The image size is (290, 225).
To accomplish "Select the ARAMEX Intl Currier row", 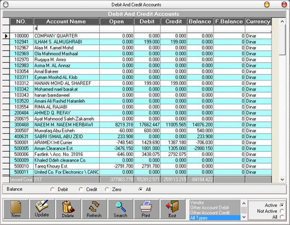I will pyautogui.click(x=141, y=143).
